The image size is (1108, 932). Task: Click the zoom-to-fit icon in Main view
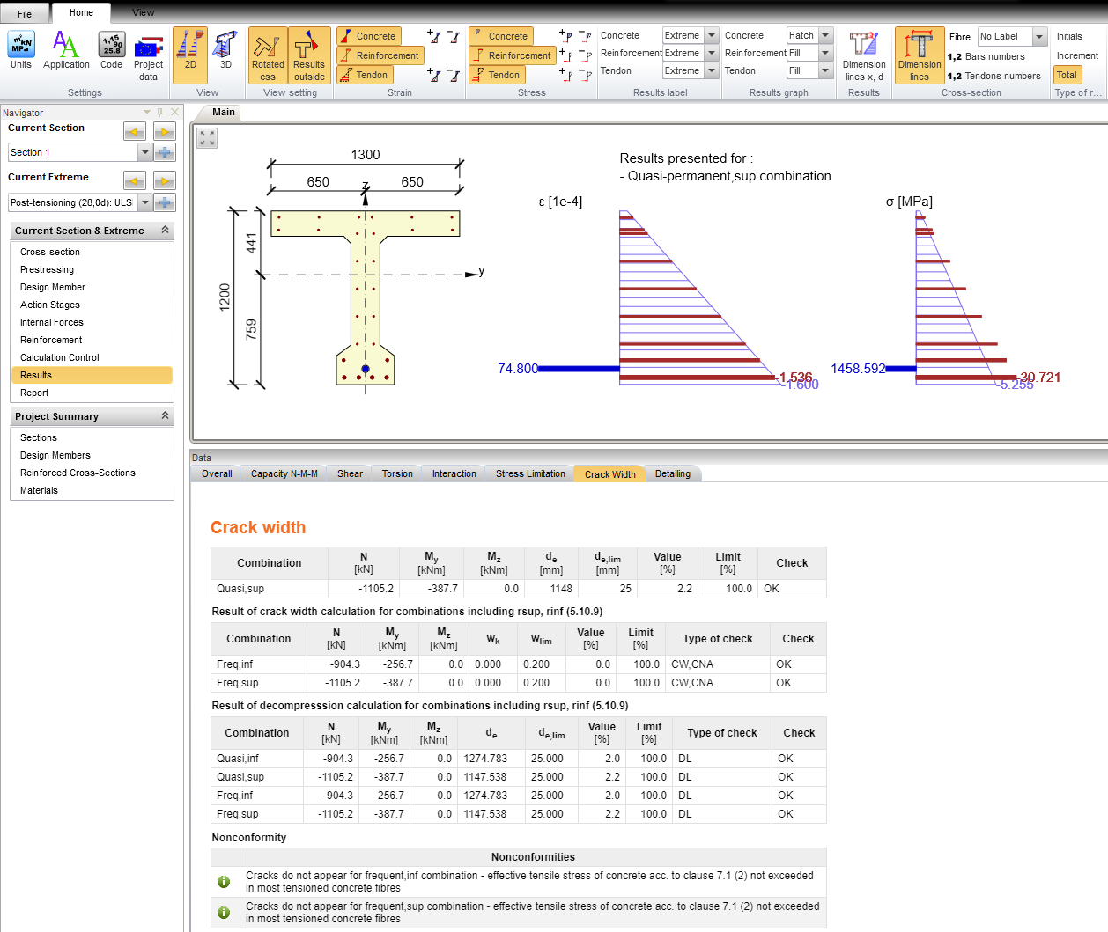[207, 138]
